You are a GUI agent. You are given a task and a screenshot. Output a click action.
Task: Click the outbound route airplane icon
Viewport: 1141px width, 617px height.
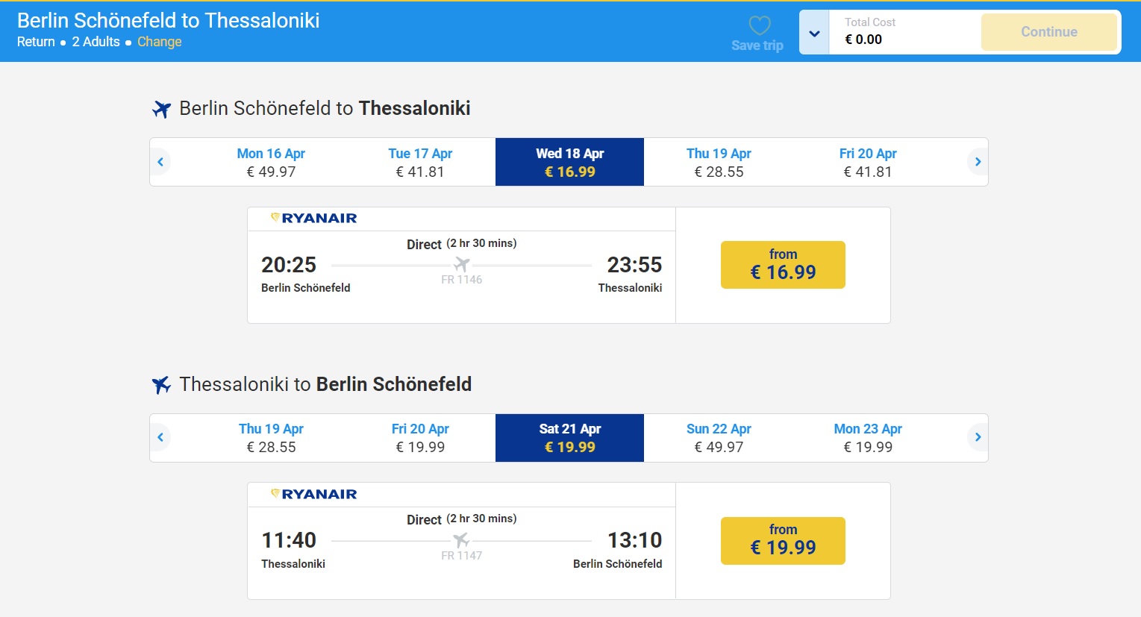pyautogui.click(x=161, y=109)
